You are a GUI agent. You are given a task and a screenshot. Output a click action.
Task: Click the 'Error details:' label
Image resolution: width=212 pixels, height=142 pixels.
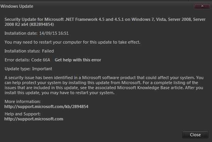pyautogui.click(x=17, y=60)
